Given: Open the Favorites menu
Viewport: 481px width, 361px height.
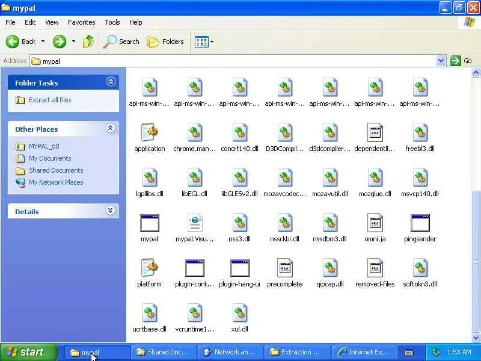Looking at the screenshot, I should pos(82,22).
